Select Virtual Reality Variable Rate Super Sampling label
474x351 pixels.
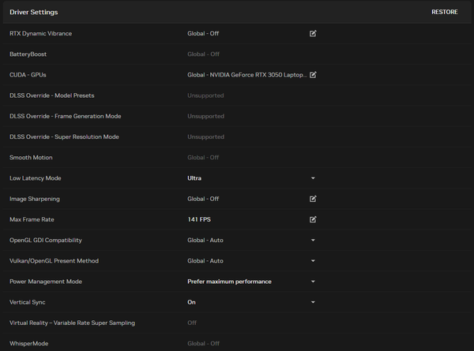[72, 323]
